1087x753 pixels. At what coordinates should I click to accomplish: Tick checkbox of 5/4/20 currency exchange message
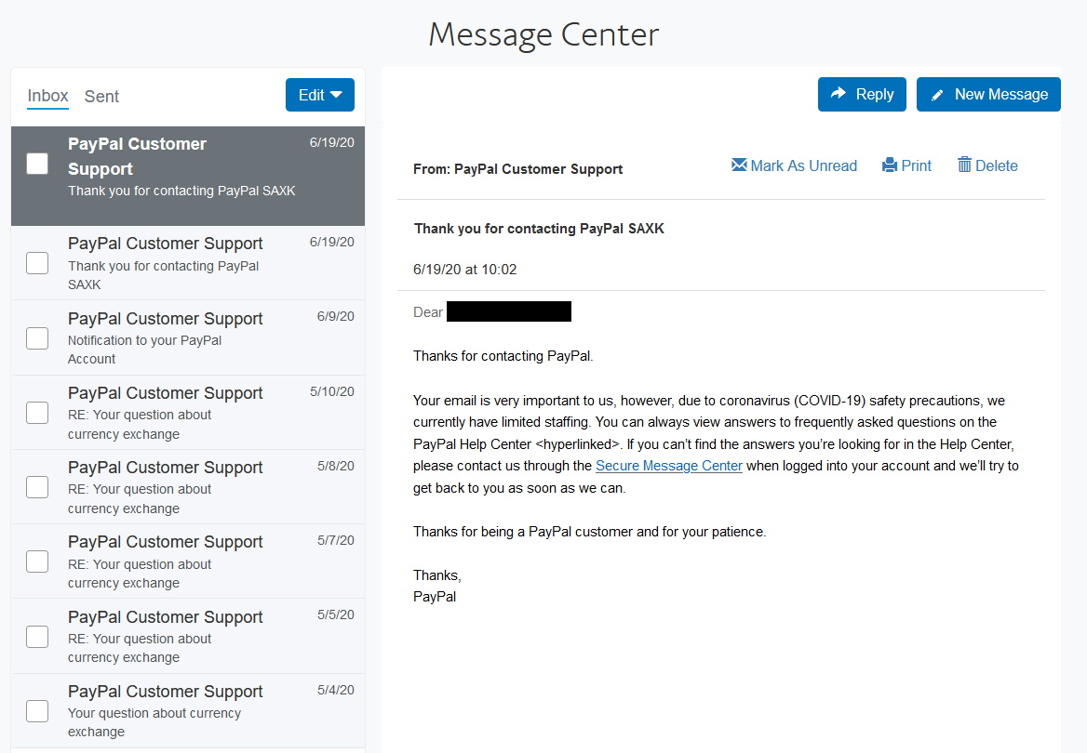pos(37,711)
